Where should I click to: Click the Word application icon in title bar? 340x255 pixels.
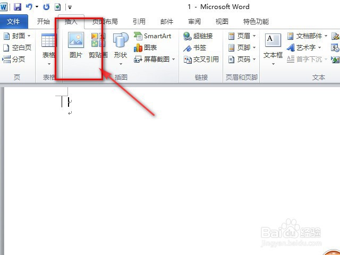point(4,7)
